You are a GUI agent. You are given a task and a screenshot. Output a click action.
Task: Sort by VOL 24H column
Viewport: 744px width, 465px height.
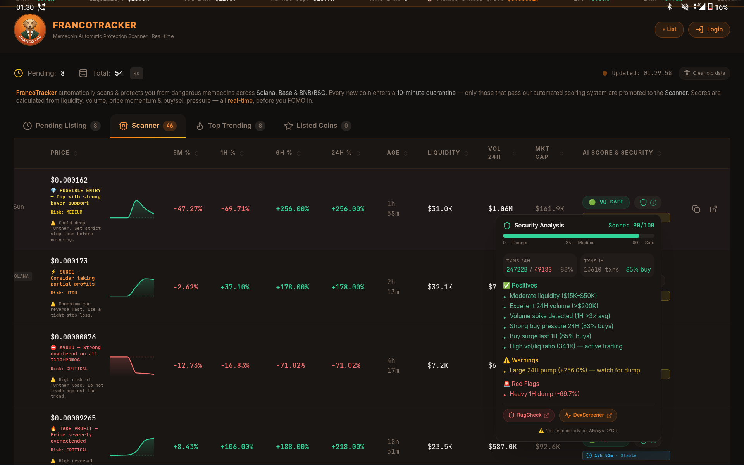coord(502,153)
